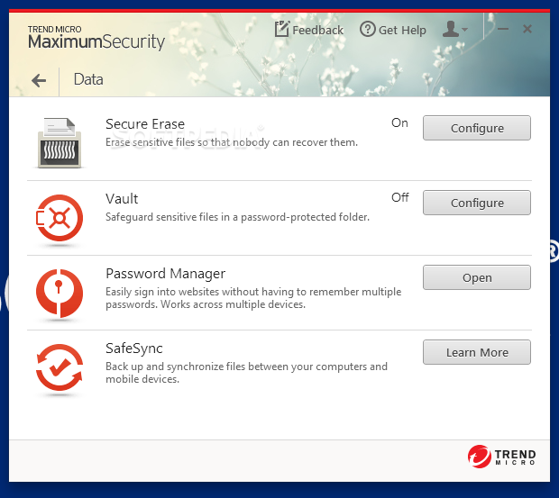Click the SafeSync checkmark arrows icon
559x498 pixels.
pos(60,367)
